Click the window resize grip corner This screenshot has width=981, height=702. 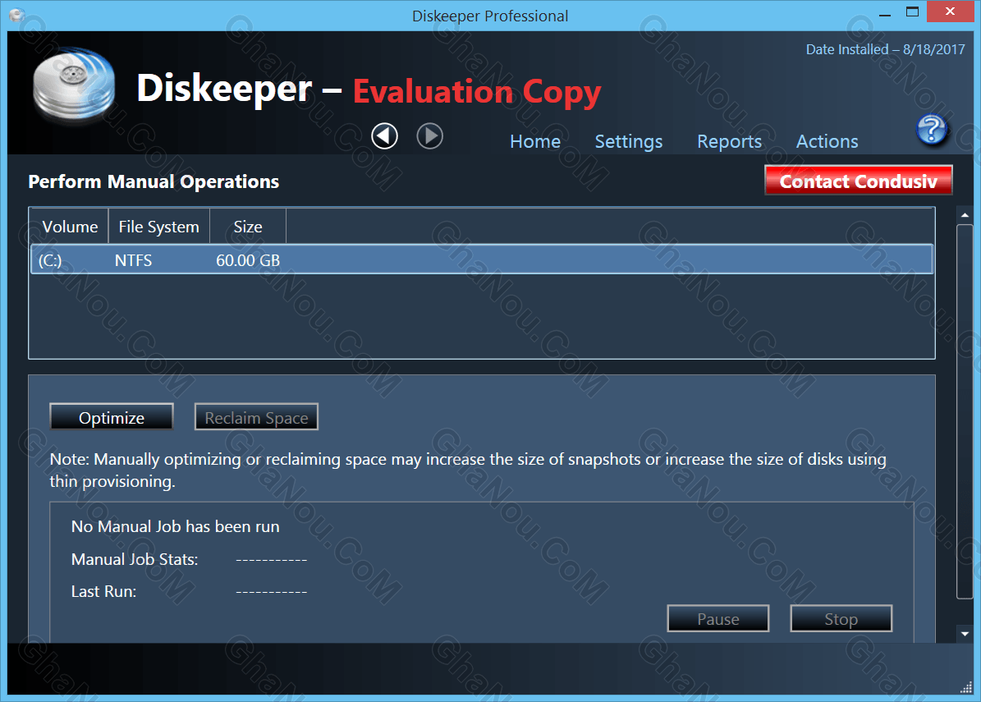[x=966, y=687]
